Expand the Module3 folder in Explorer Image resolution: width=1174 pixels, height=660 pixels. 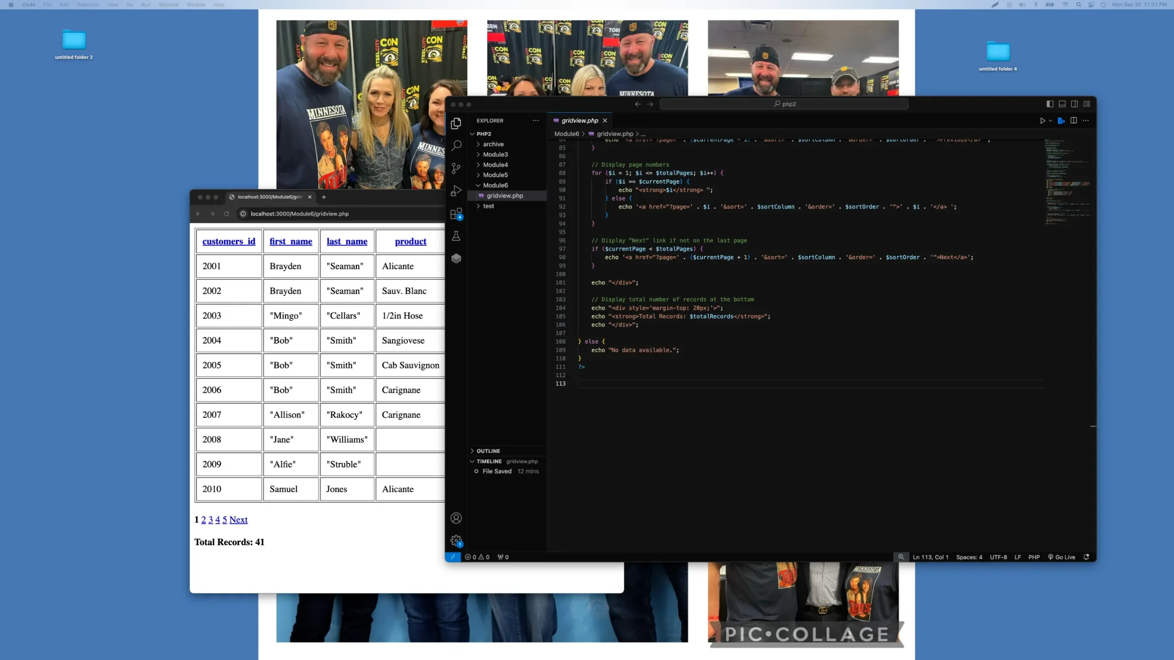(x=495, y=154)
